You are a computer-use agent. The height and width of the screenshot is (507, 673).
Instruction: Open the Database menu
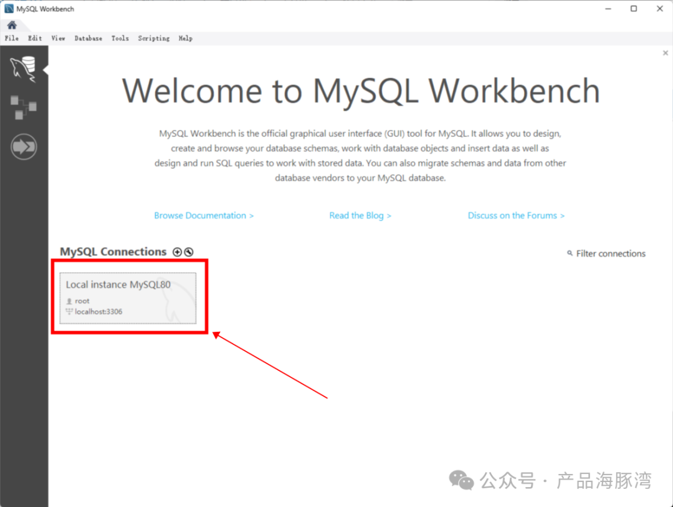pyautogui.click(x=88, y=38)
